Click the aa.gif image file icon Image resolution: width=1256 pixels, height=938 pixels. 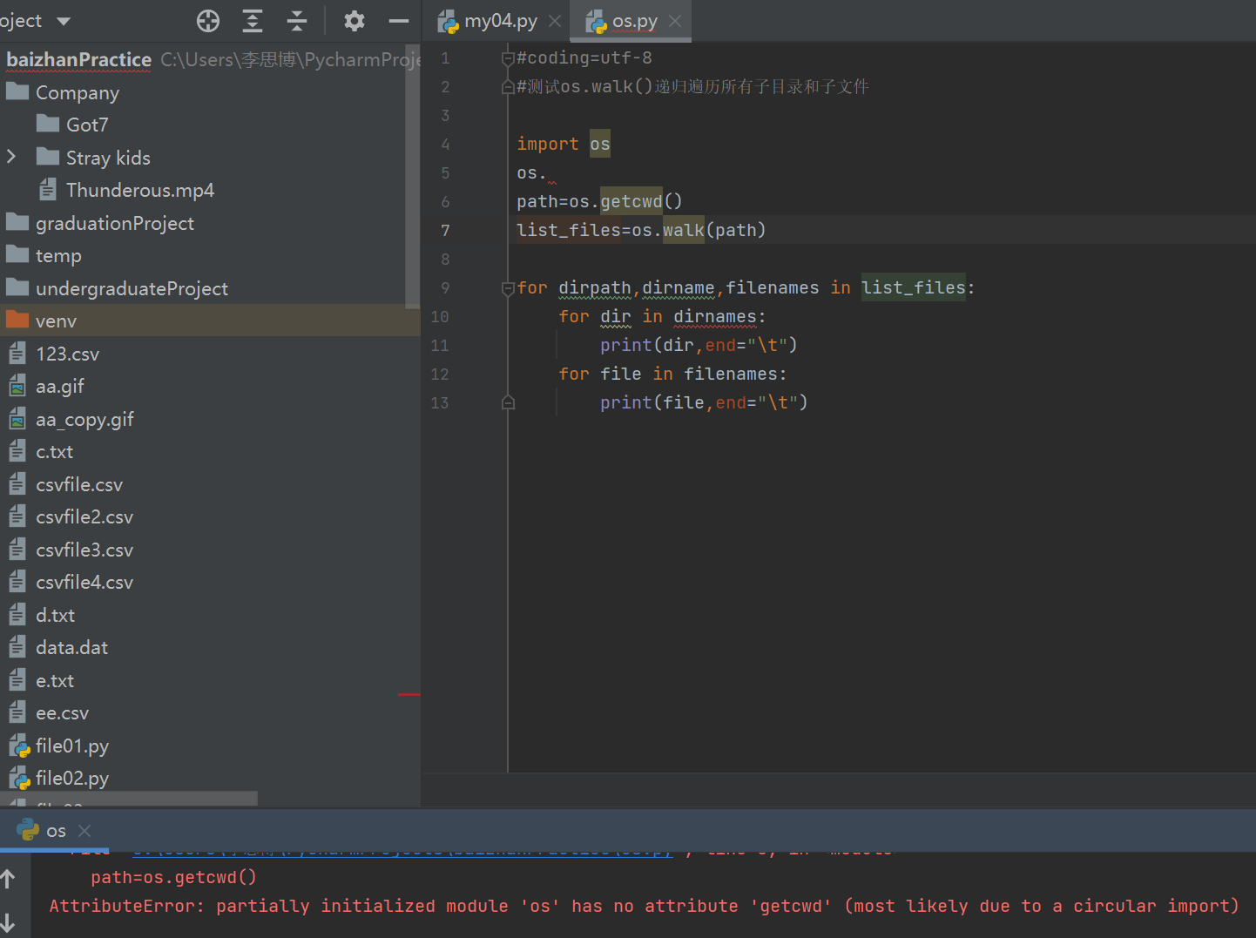click(x=17, y=386)
